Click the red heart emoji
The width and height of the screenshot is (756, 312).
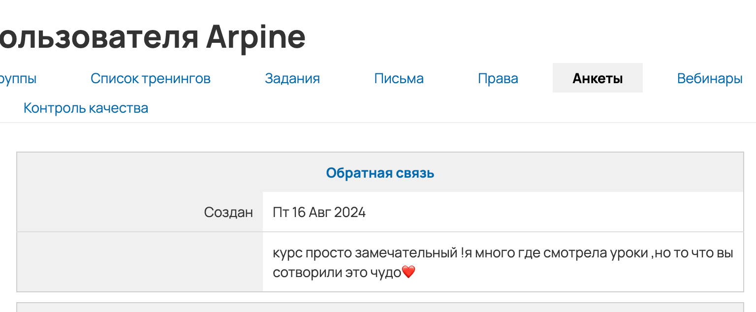pos(409,272)
